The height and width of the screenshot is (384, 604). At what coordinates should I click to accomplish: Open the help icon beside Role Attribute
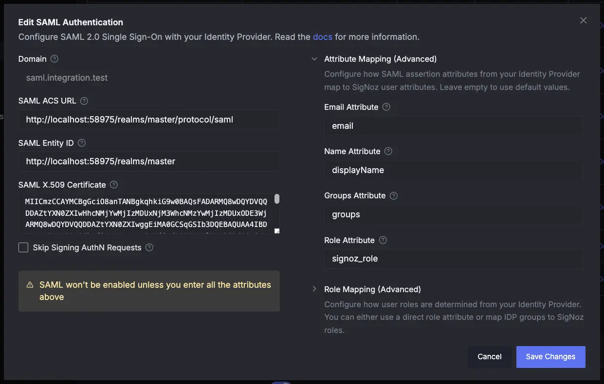click(383, 240)
